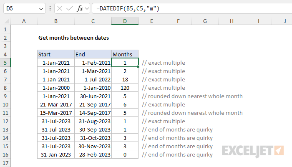Click row 5 comment '// exact multiple'
The width and height of the screenshot is (292, 167).
164,63
